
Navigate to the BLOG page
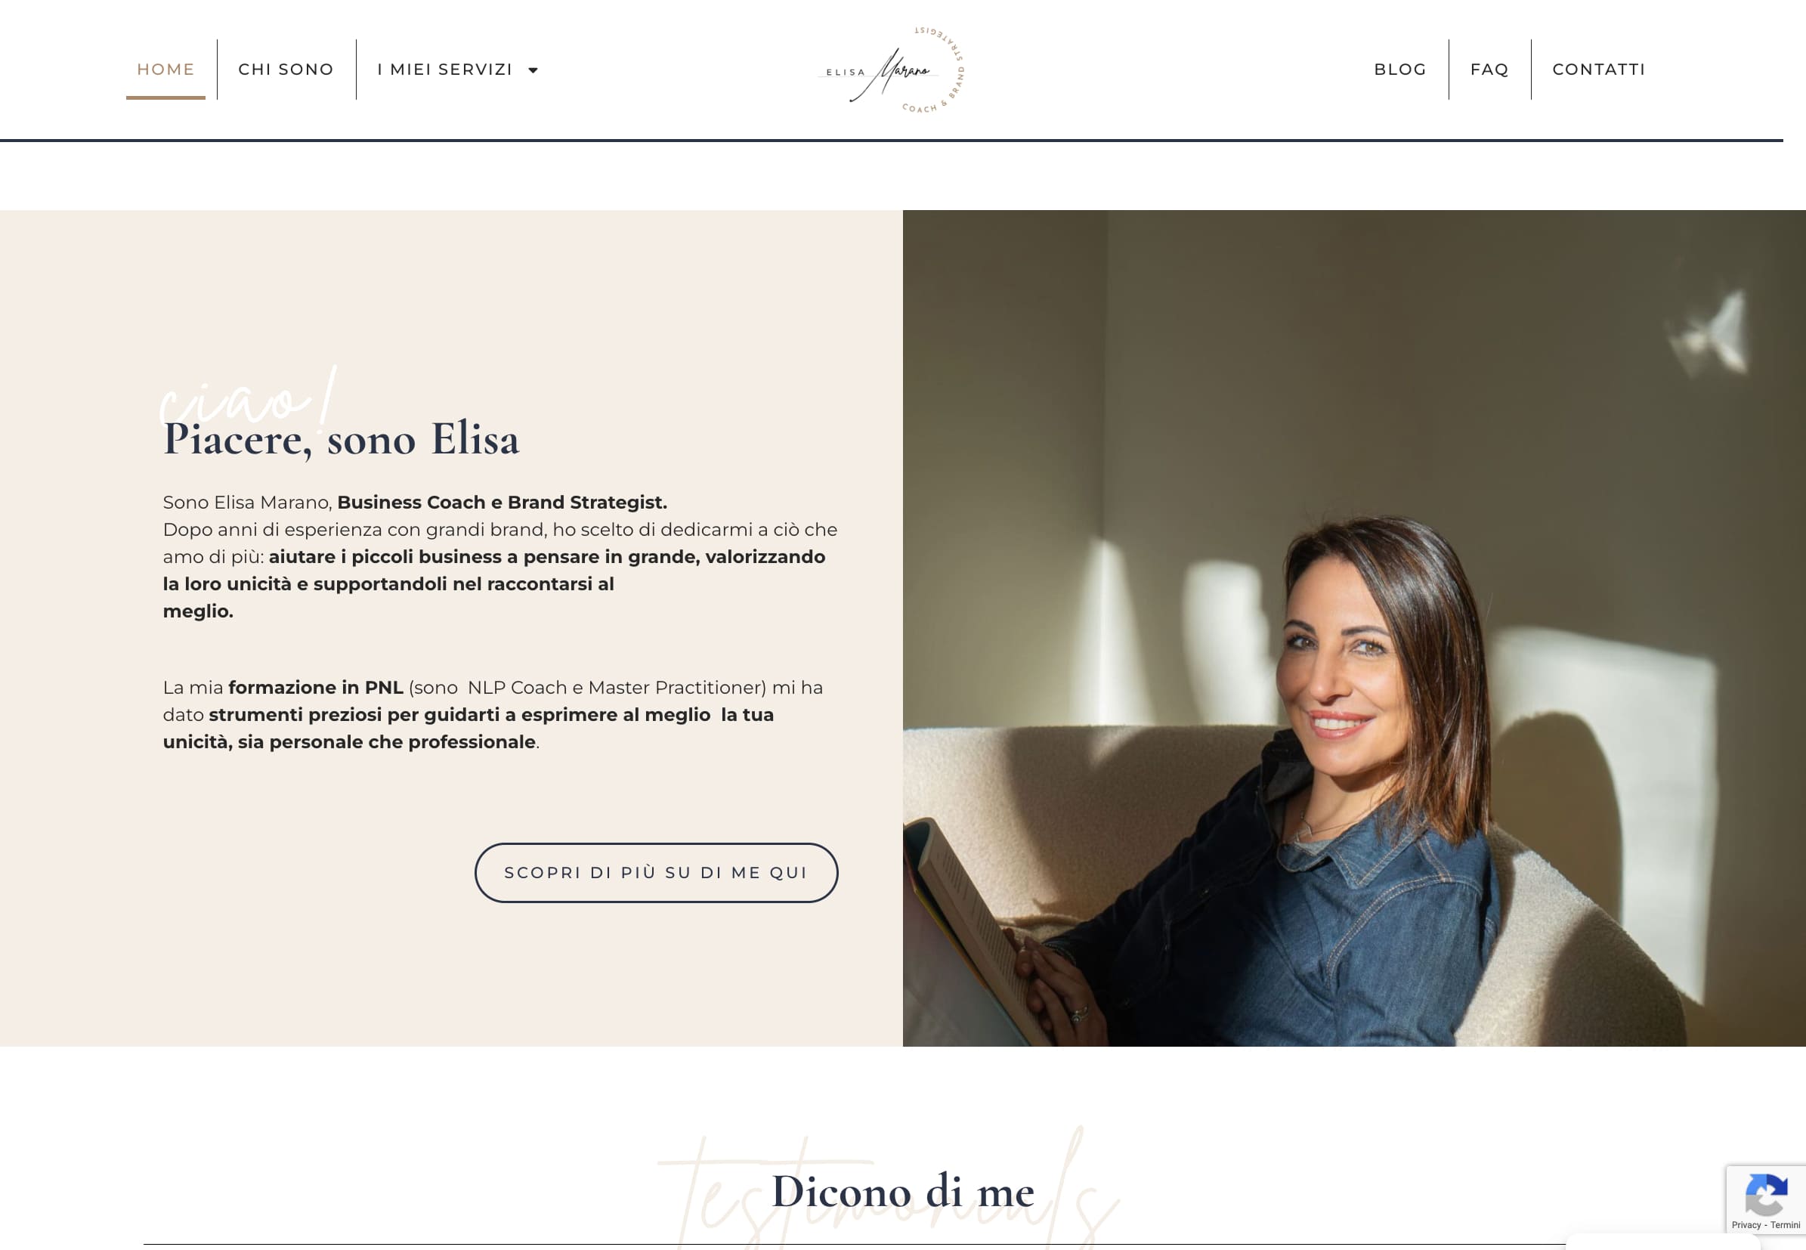1400,70
